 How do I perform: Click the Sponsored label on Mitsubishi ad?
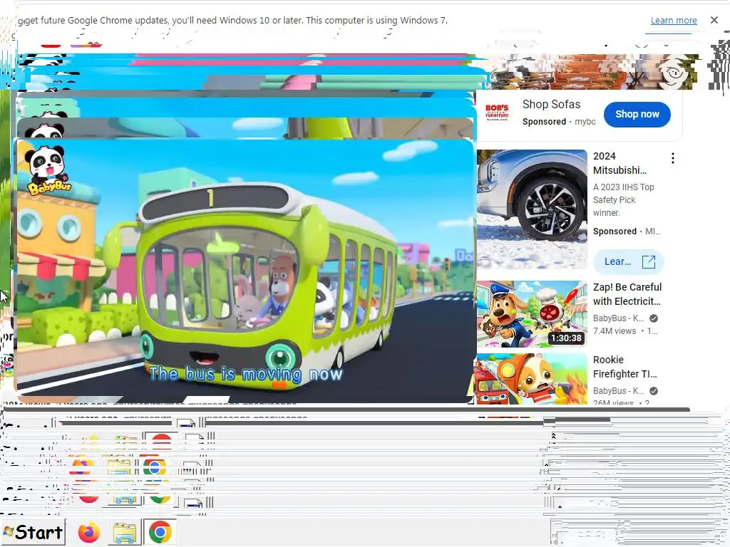click(x=615, y=231)
